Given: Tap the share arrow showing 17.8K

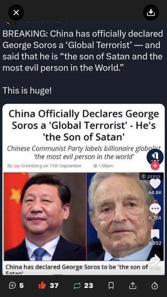Looking at the screenshot, I should pos(155,259).
